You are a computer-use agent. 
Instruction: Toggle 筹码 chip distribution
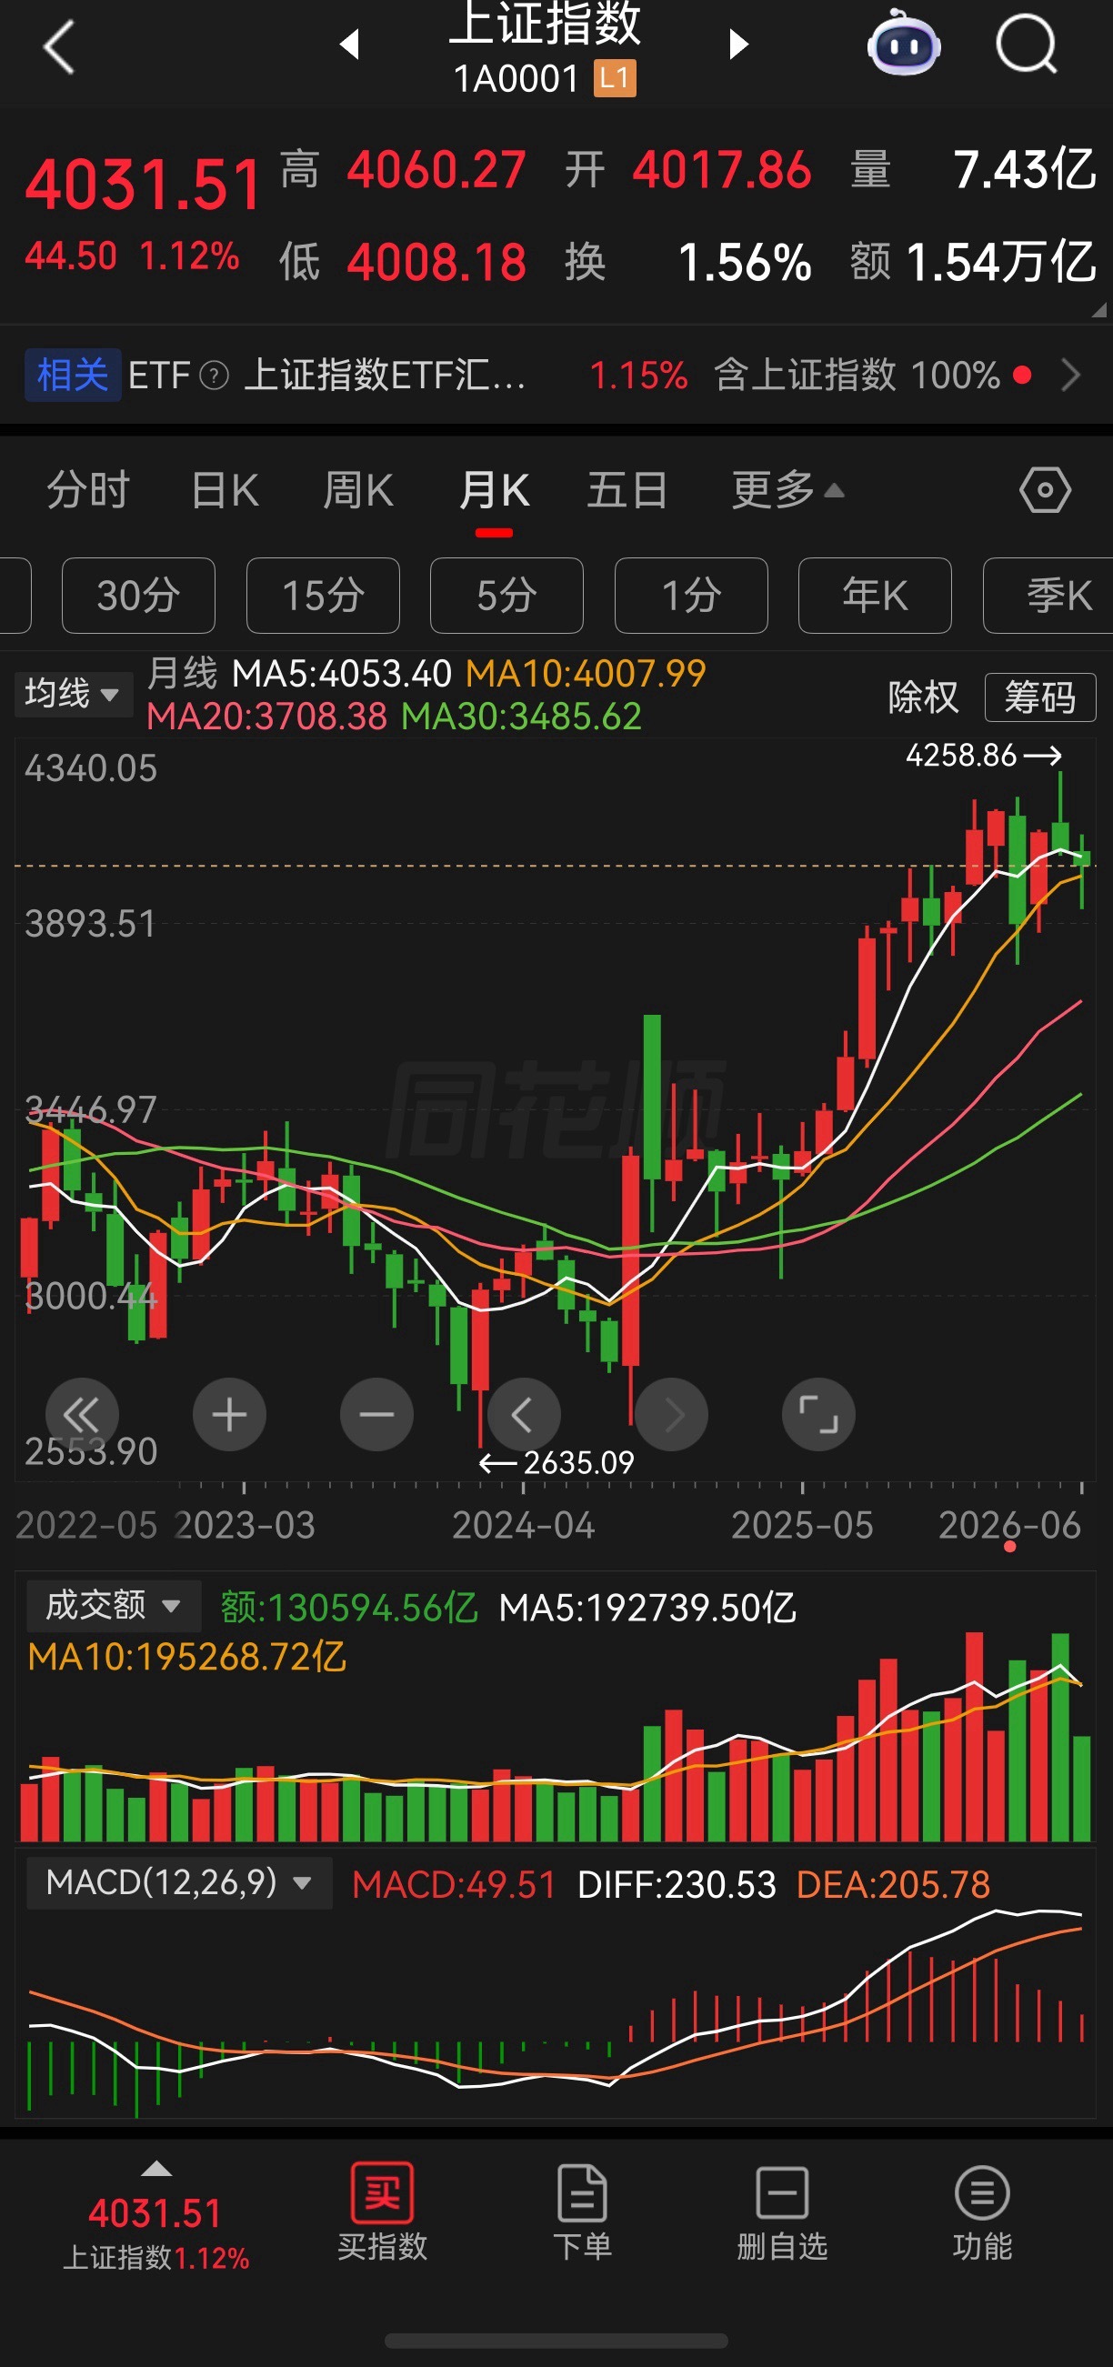(x=1040, y=697)
